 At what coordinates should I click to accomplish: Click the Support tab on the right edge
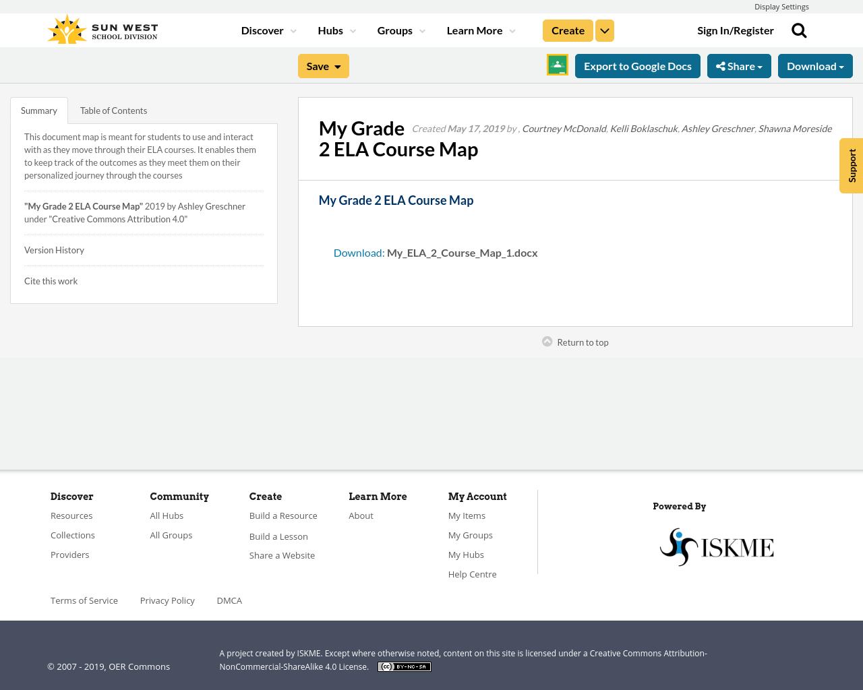(851, 165)
